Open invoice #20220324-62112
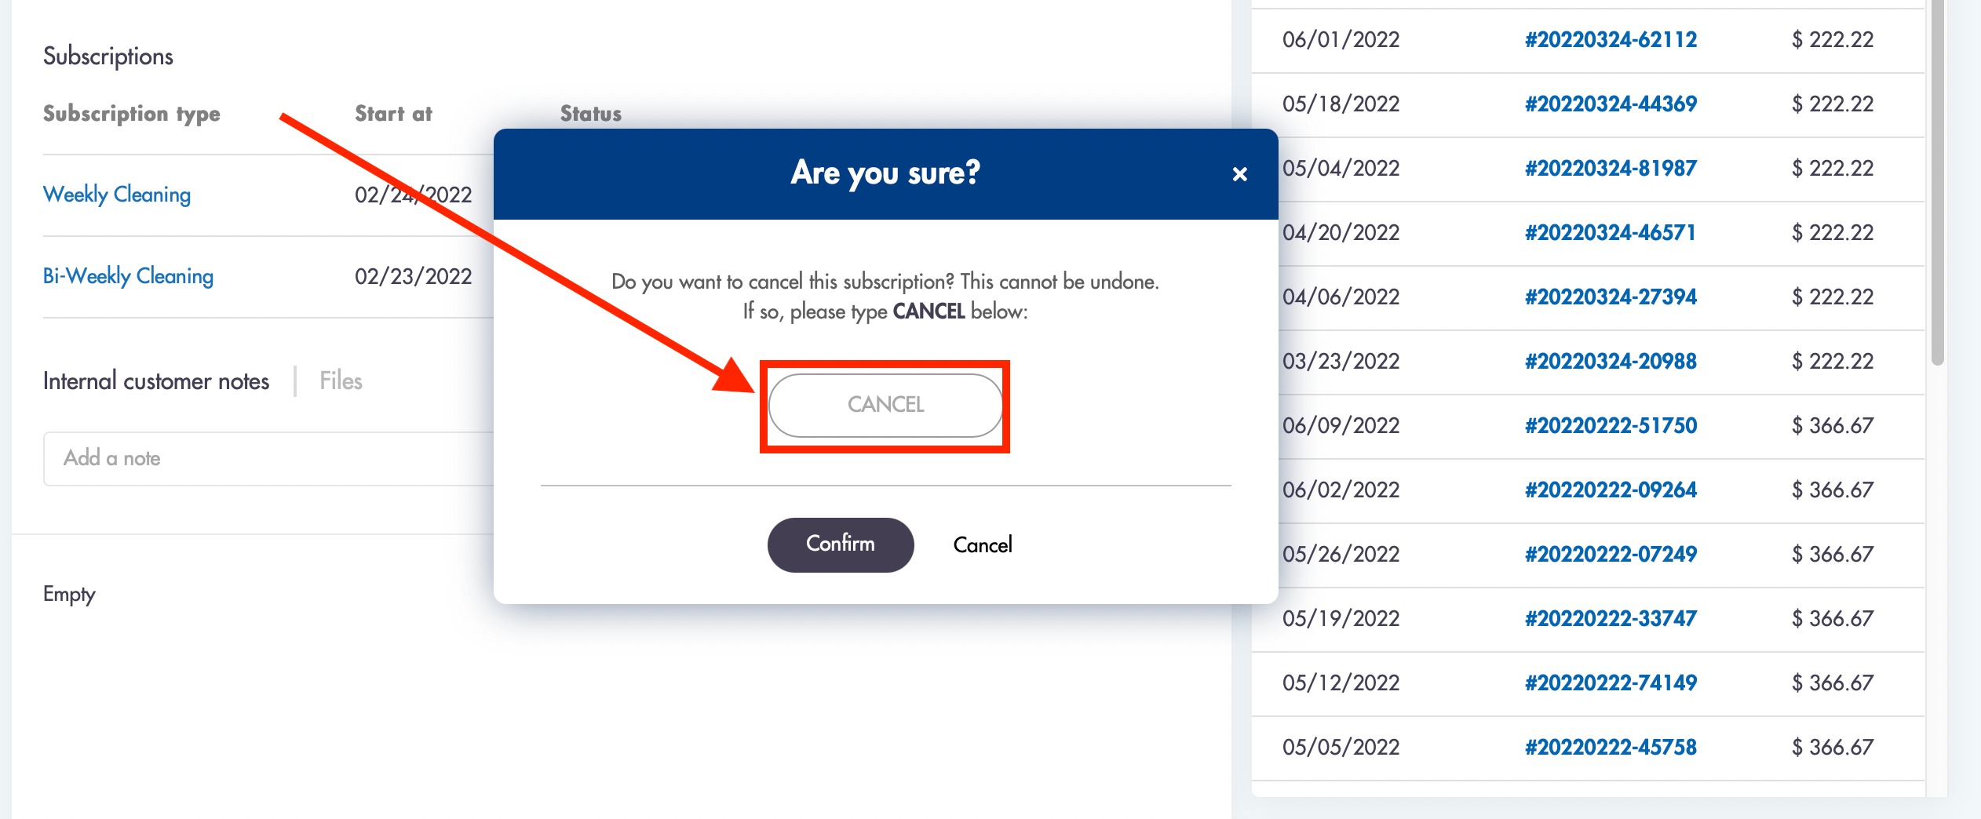The image size is (1981, 819). [x=1611, y=40]
